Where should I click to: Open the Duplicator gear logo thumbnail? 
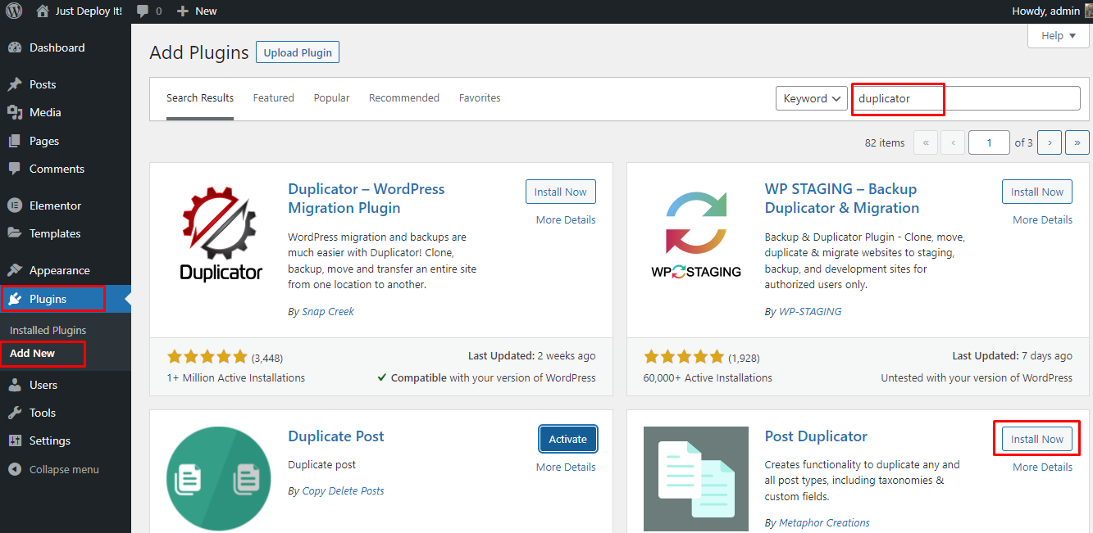click(x=219, y=233)
